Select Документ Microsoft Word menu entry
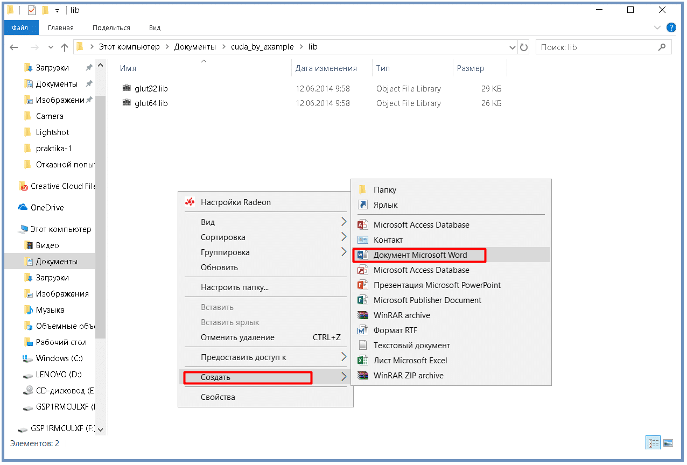 (420, 255)
